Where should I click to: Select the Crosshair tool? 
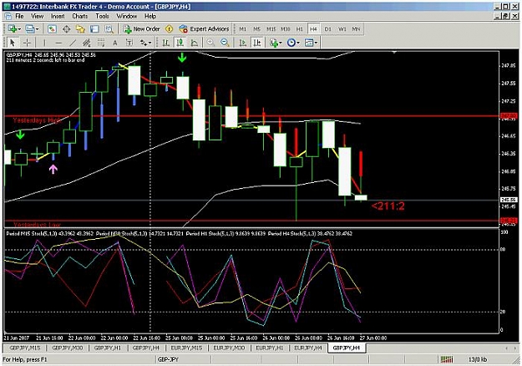point(27,43)
